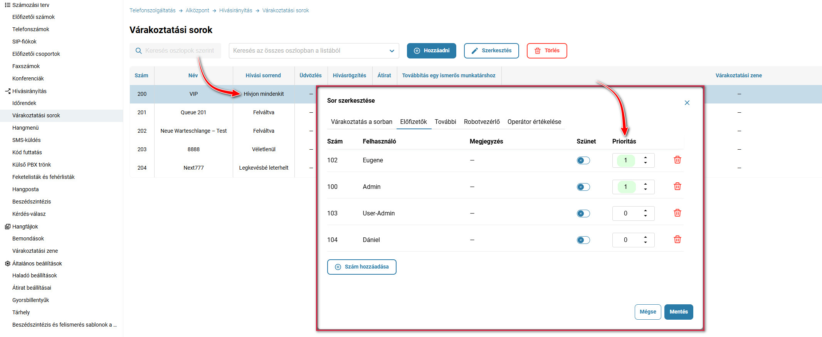Open Időrendek in sidebar
This screenshot has height=337, width=822.
[x=24, y=103]
